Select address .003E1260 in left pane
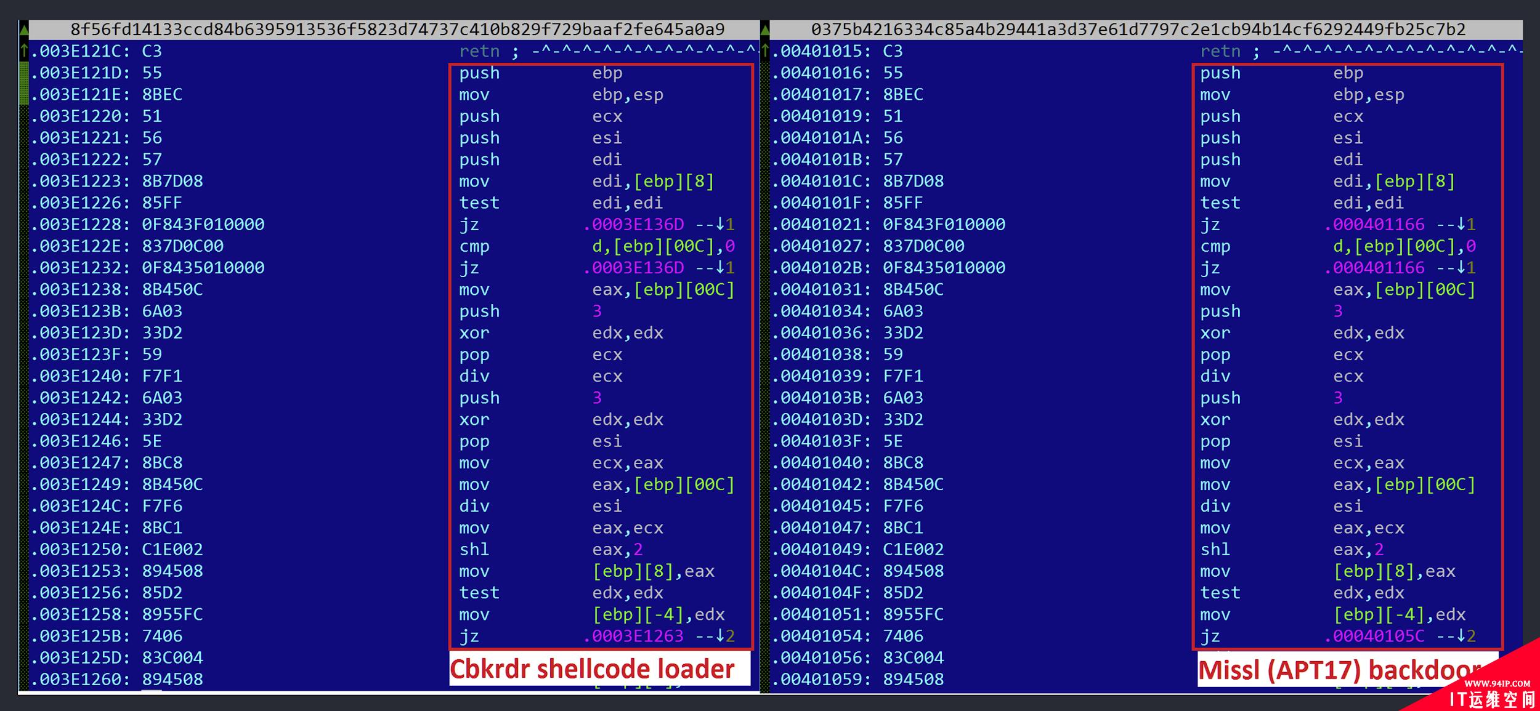 pyautogui.click(x=80, y=679)
